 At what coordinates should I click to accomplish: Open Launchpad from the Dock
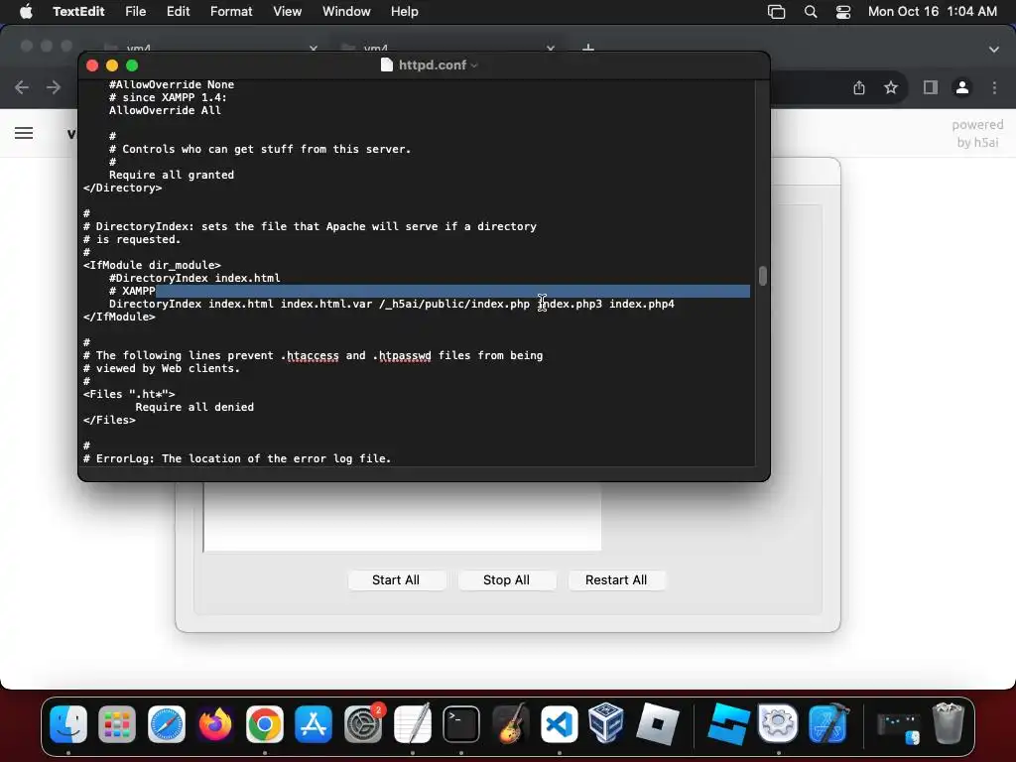tap(117, 723)
